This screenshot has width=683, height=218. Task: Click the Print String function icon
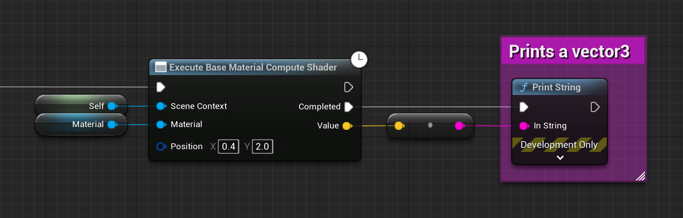(x=524, y=87)
